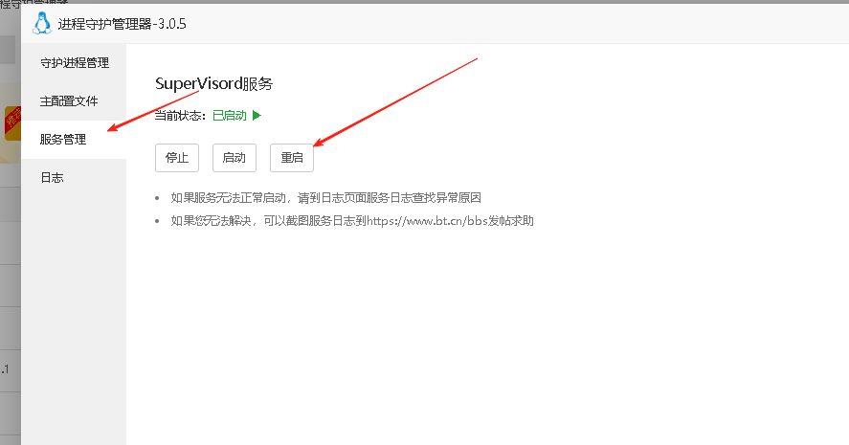This screenshot has width=849, height=445.
Task: Click the 重启 button
Action: pyautogui.click(x=292, y=158)
